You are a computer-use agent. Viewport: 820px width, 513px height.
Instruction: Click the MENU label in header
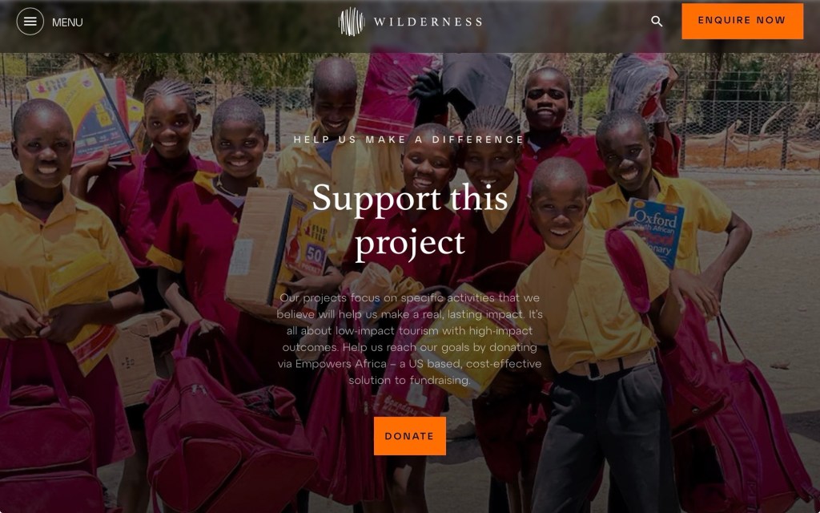click(67, 22)
